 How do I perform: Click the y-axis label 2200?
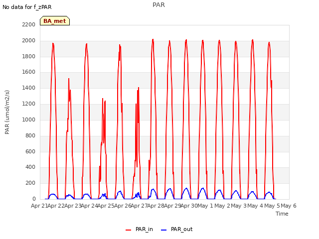tap(29, 24)
